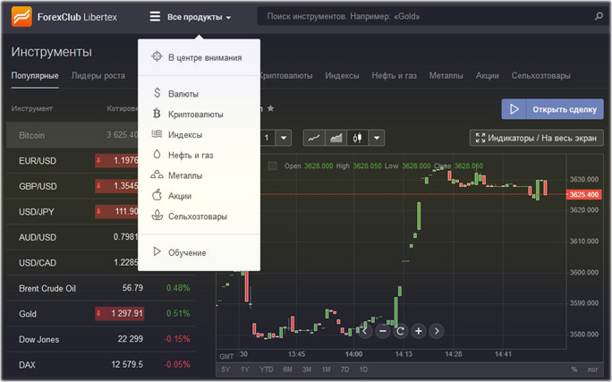Image resolution: width=612 pixels, height=382 pixels.
Task: Select line chart type icon
Action: click(x=314, y=138)
